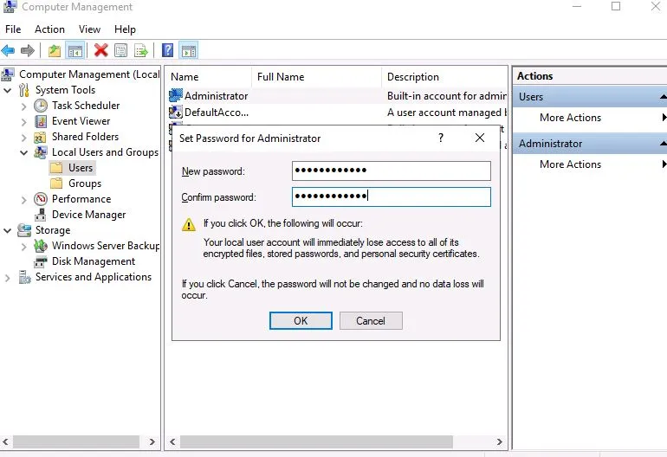Open More Actions under Users
The height and width of the screenshot is (457, 667).
click(570, 118)
